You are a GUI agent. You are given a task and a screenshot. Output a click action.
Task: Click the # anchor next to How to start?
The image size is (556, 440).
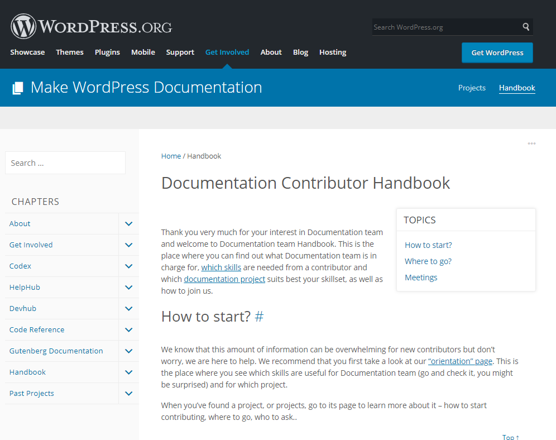pyautogui.click(x=259, y=316)
